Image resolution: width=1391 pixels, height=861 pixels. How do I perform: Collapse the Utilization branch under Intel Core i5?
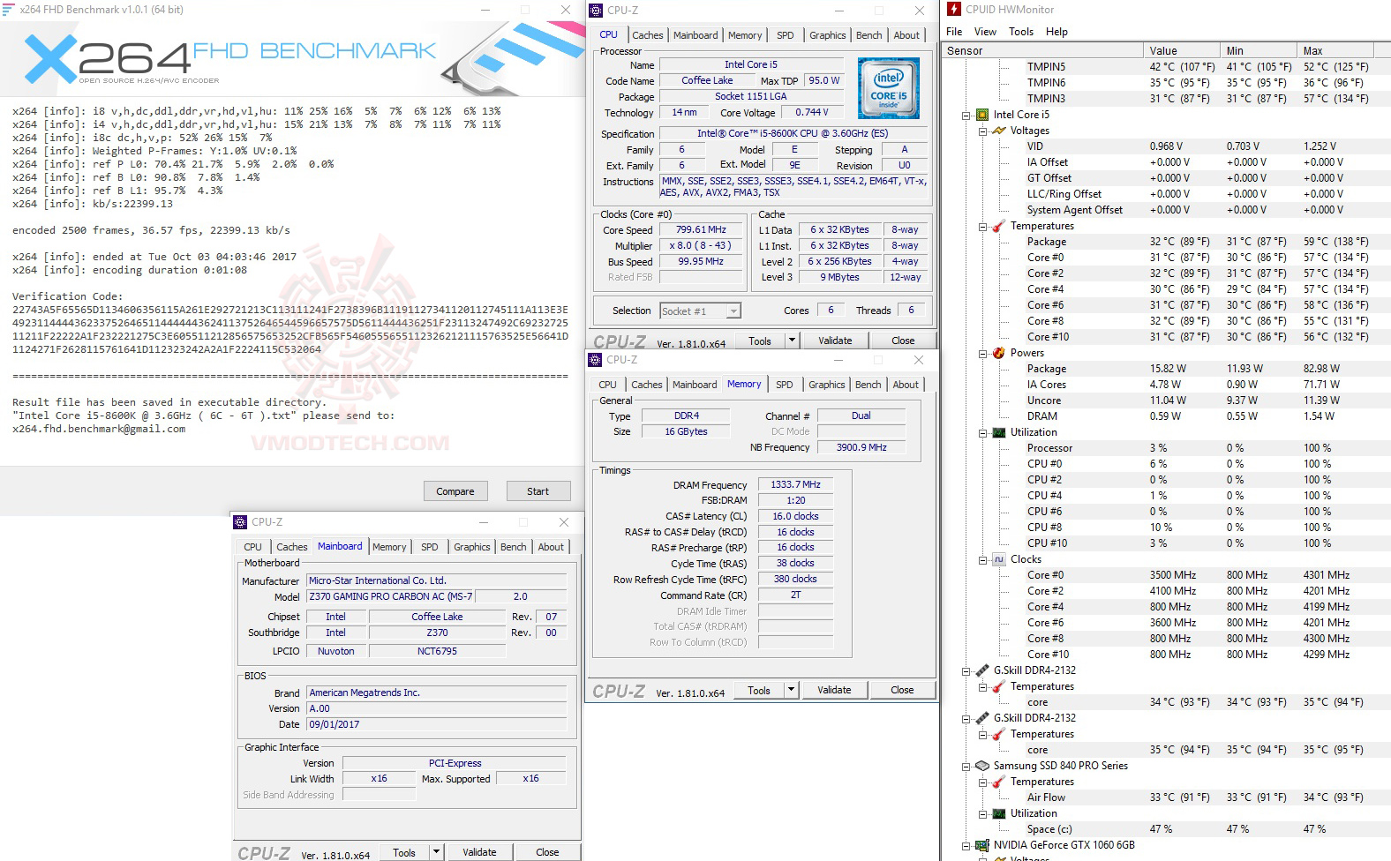(x=982, y=432)
